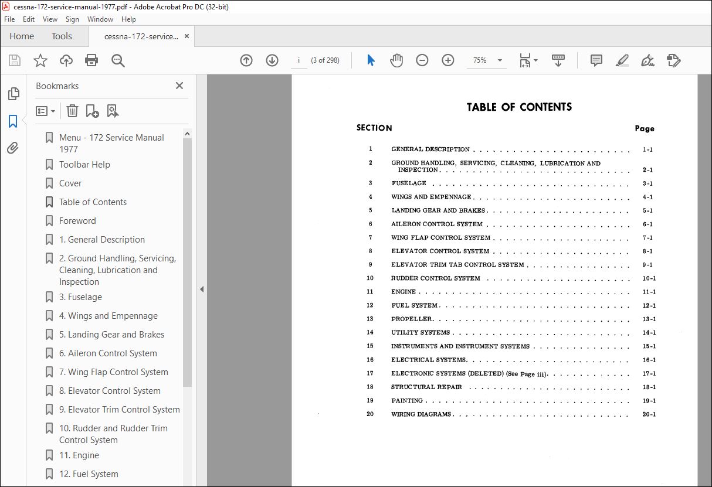Viewport: 712px width, 487px height.
Task: Print the document via printer icon
Action: click(91, 60)
